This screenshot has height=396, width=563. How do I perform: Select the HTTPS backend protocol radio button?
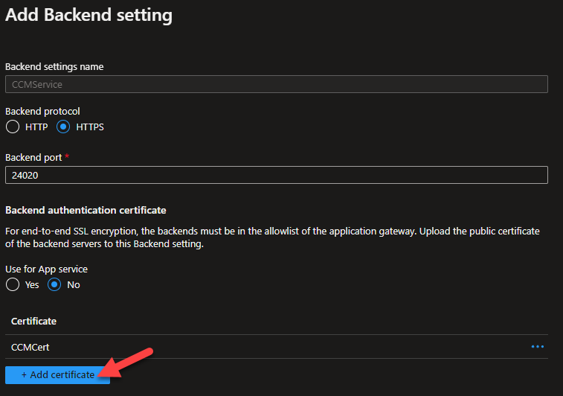tap(63, 127)
